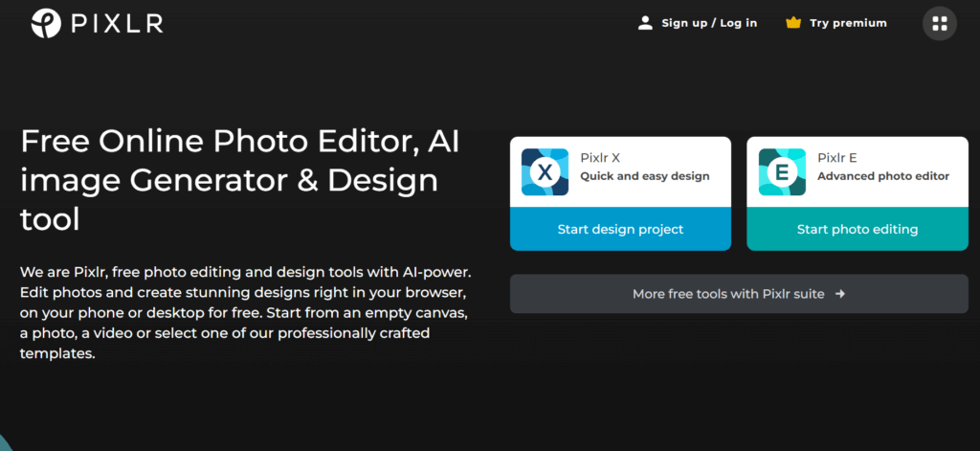Screen dimensions: 980x451
Task: Click the user profile silhouette icon
Action: tap(645, 23)
